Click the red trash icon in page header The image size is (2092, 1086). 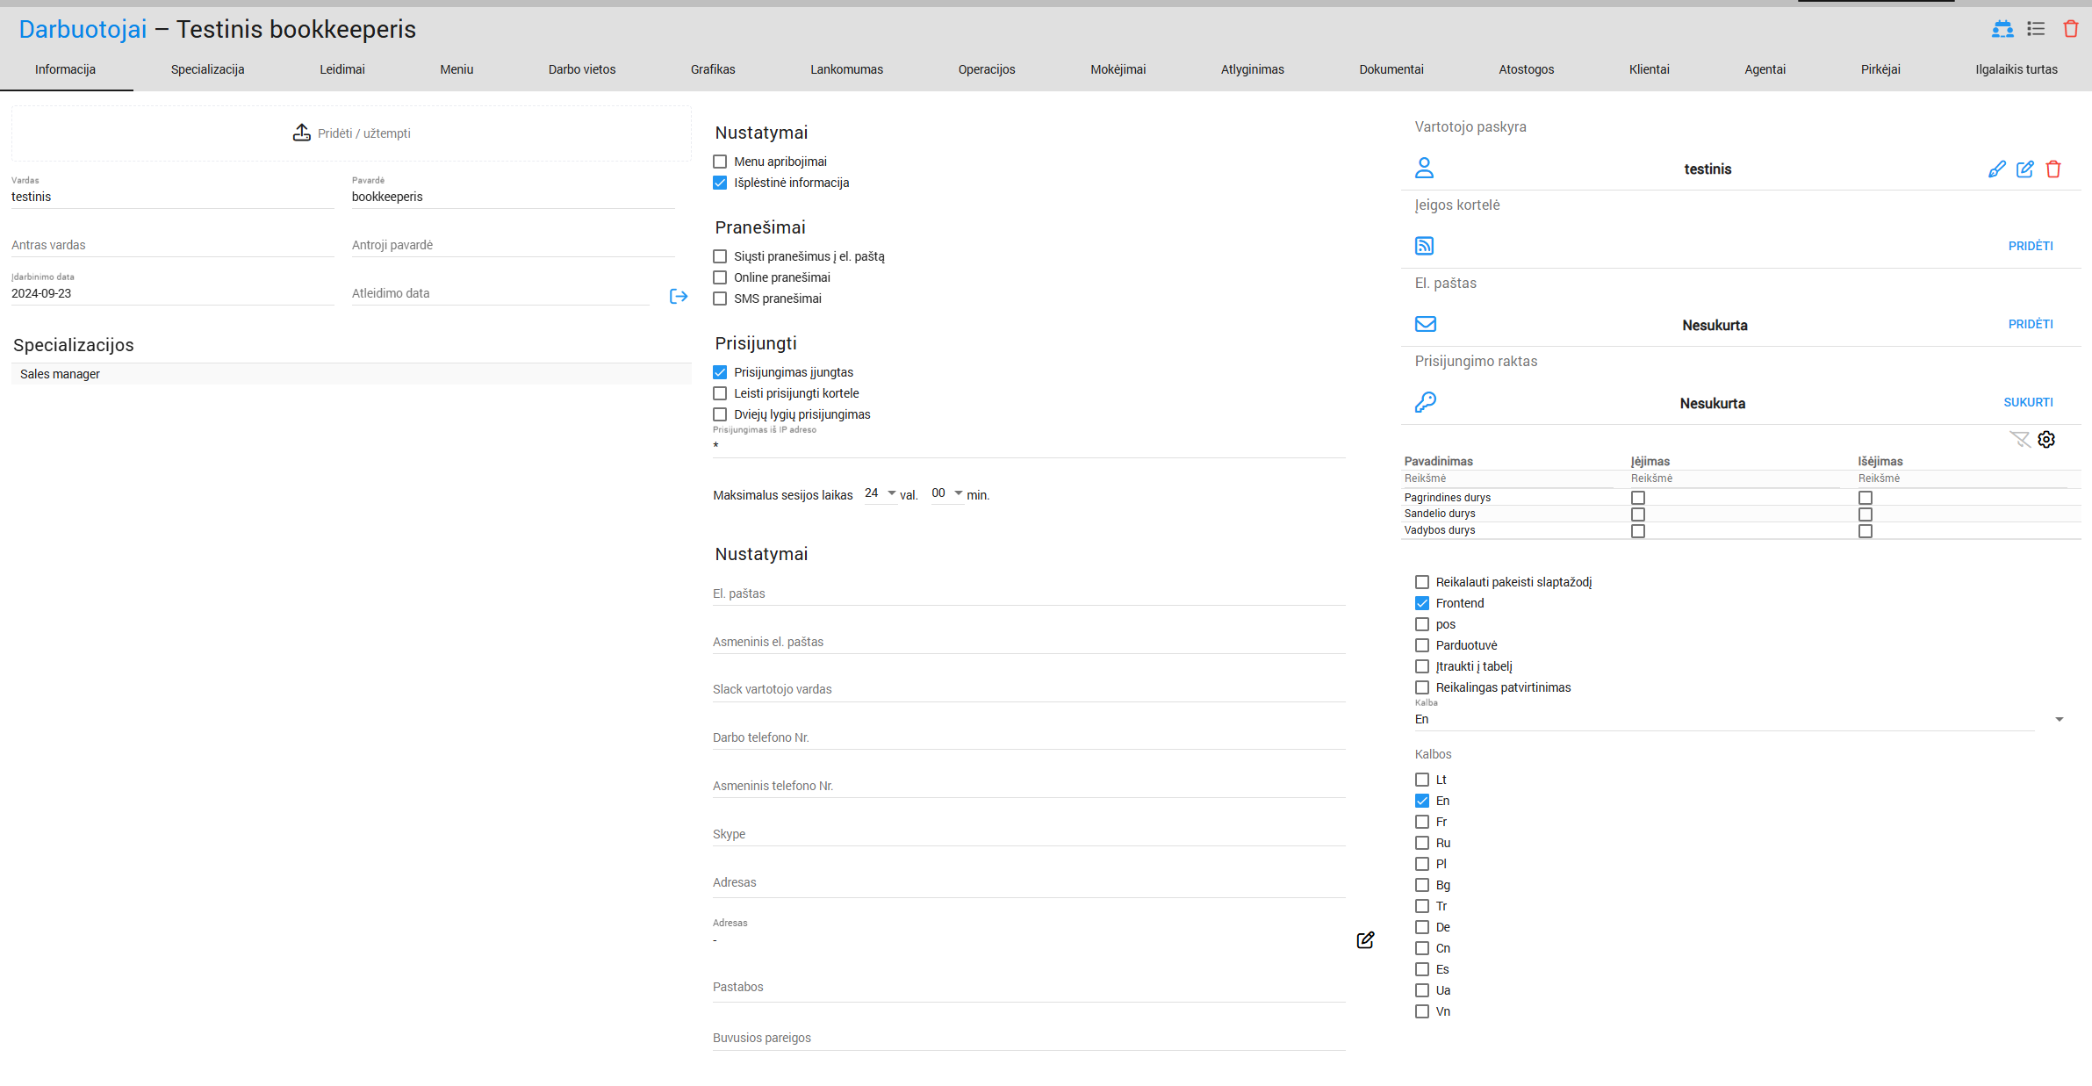2070,29
